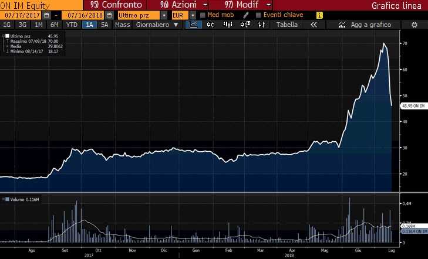Select the YTD time range
The width and height of the screenshot is (428, 259).
[x=72, y=25]
